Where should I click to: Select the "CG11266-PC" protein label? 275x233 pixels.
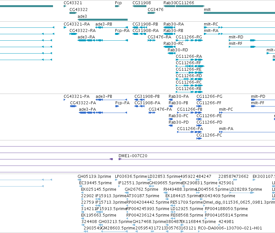point(209,135)
